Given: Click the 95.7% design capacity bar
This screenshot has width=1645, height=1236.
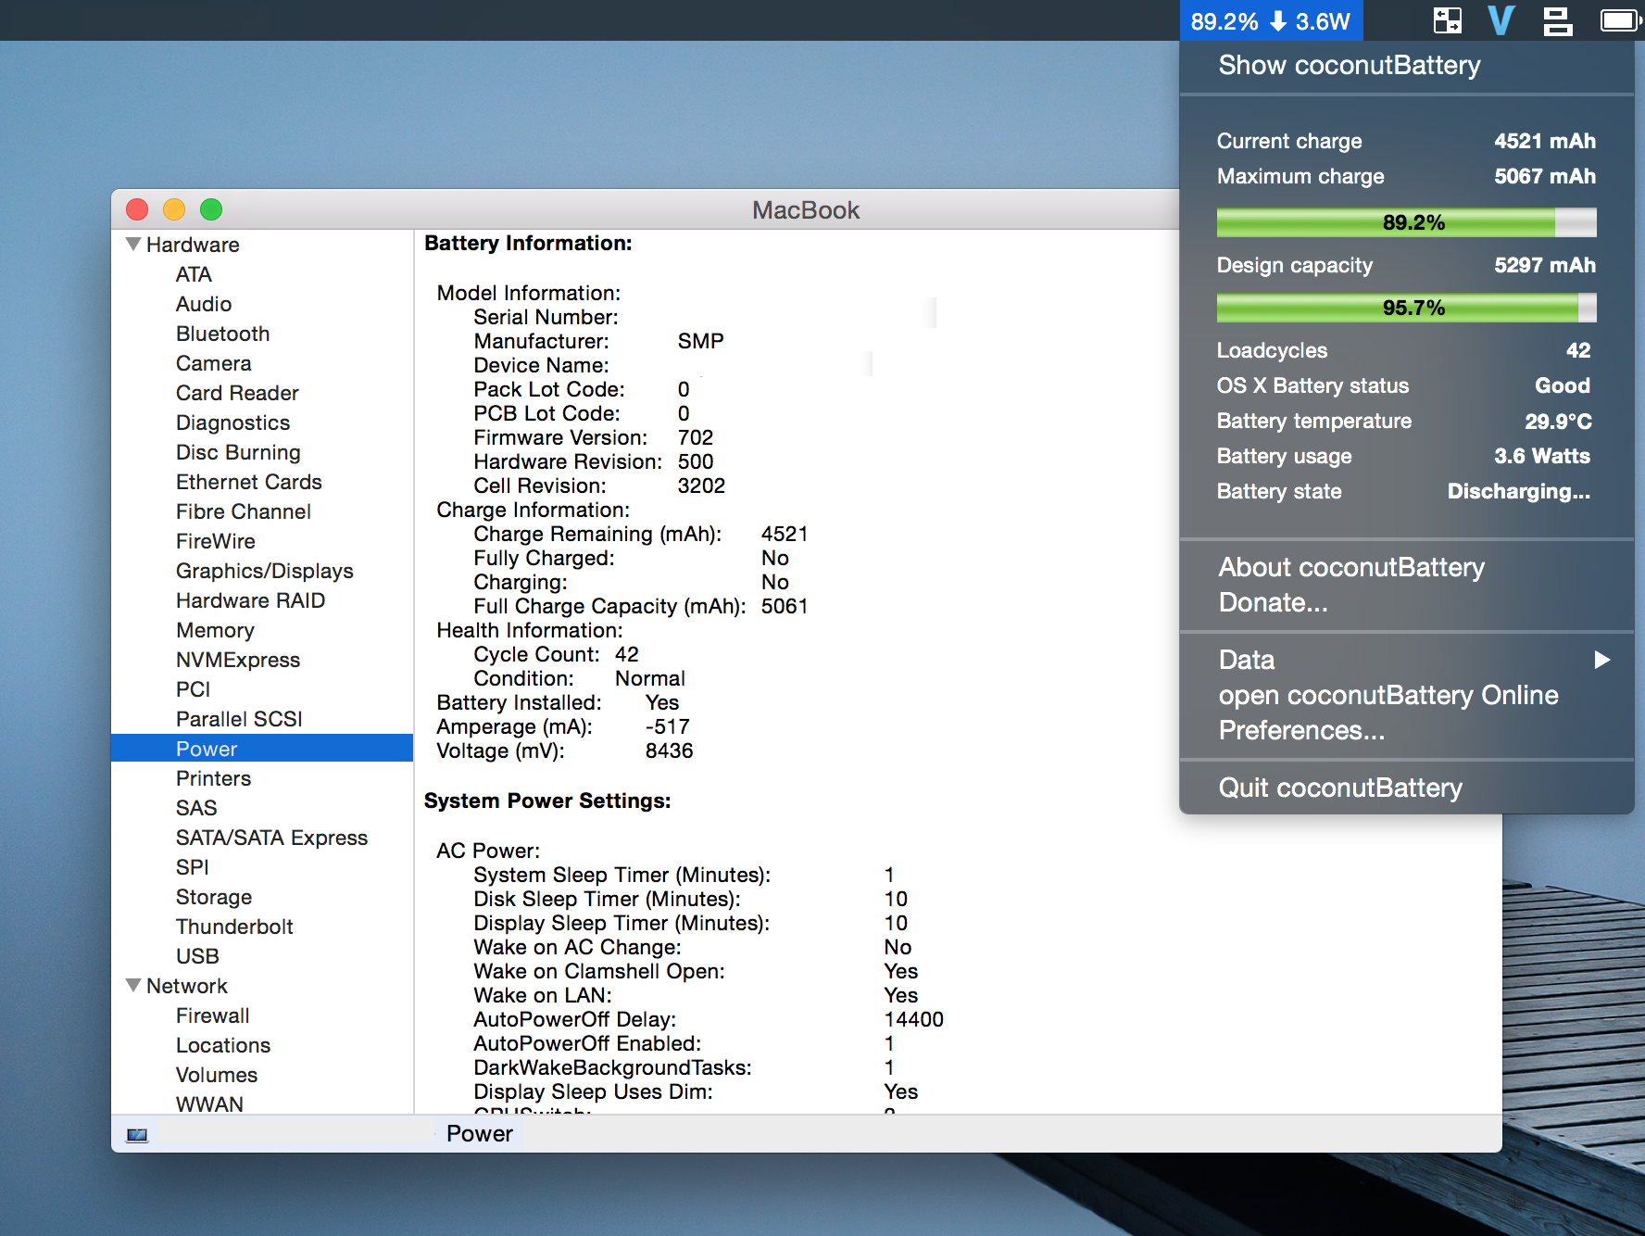Looking at the screenshot, I should [1406, 308].
